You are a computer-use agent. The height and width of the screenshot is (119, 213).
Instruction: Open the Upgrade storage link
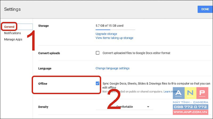pyautogui.click(x=106, y=34)
